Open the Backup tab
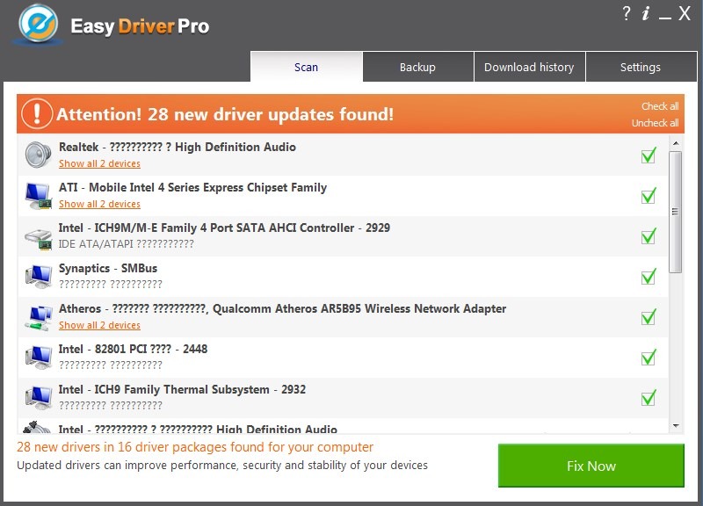Viewport: 703px width, 506px height. click(418, 67)
